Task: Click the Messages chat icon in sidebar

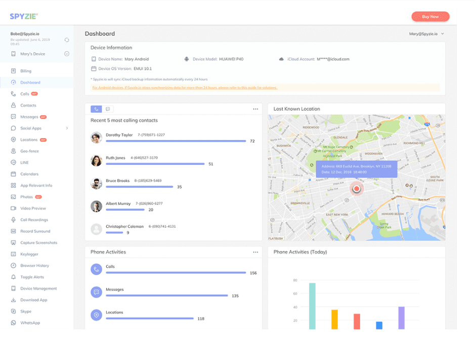Action: point(13,117)
